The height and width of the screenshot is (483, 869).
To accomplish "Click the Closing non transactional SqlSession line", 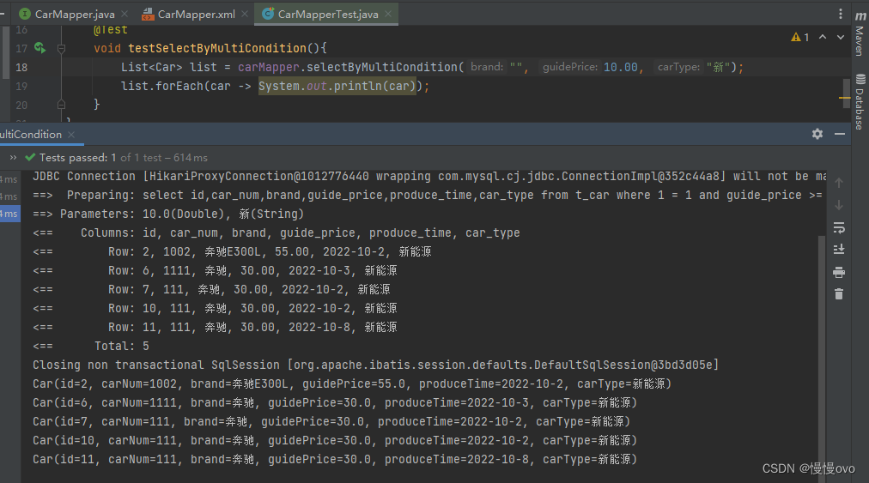I will (375, 365).
